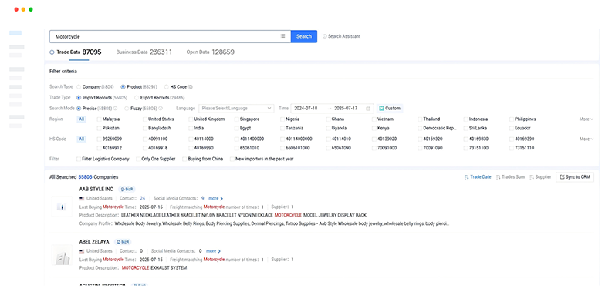Click the info icon beside Trade Data

point(52,52)
